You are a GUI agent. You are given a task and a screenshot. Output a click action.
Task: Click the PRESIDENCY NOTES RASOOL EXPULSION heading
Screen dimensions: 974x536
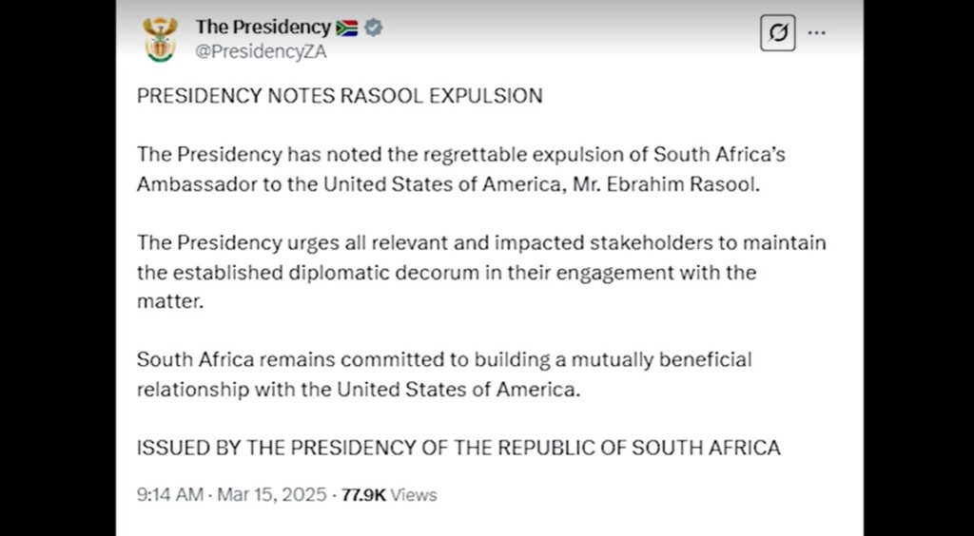[340, 96]
